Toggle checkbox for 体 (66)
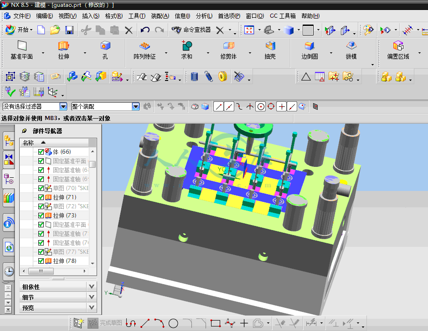Screen dimensions: 428x331 41,152
